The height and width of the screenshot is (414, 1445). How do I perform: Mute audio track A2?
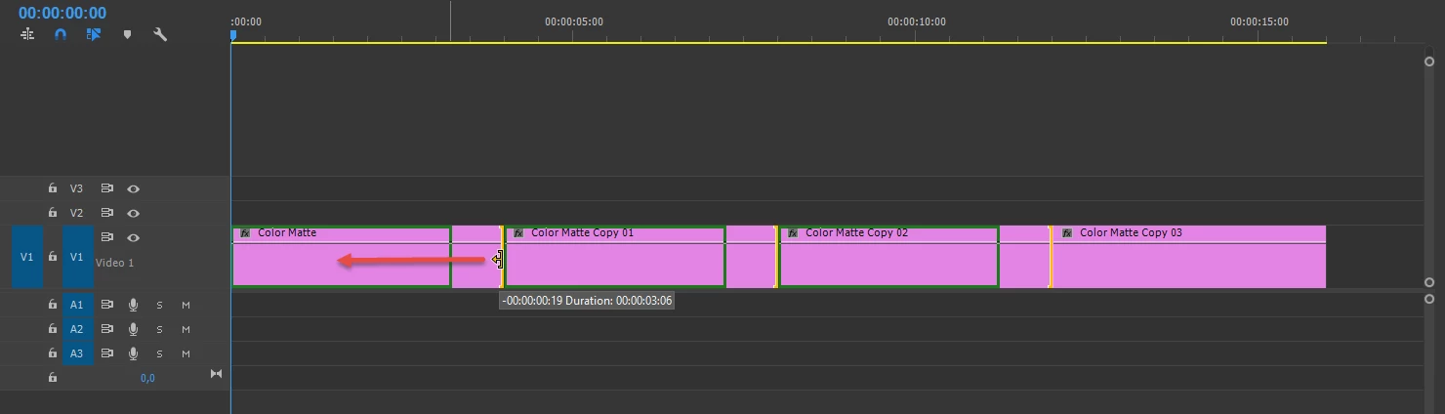(x=186, y=329)
